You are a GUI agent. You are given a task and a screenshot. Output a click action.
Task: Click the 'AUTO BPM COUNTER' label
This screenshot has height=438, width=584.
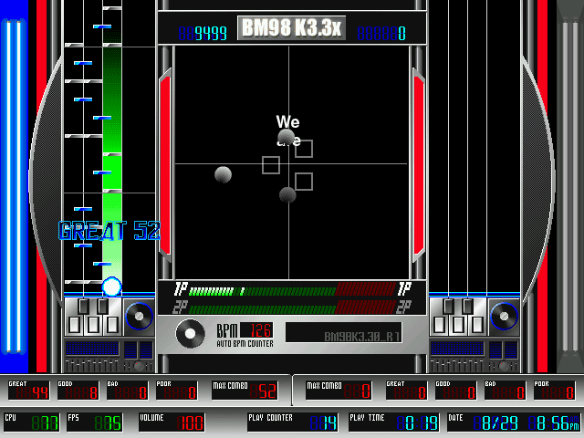coord(245,343)
